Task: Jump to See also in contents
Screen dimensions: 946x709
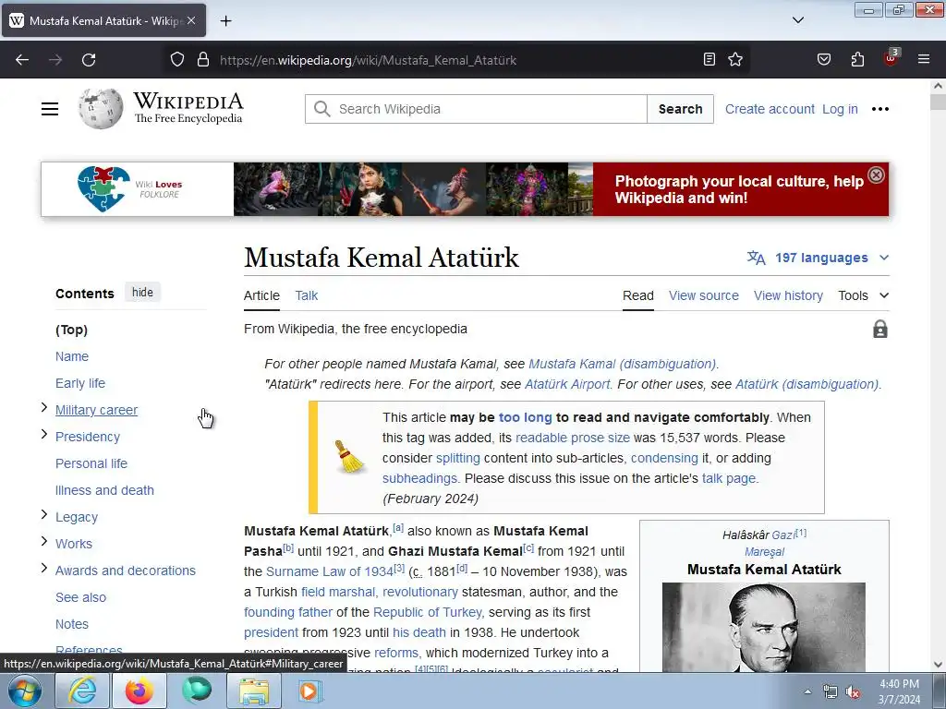Action: [81, 597]
